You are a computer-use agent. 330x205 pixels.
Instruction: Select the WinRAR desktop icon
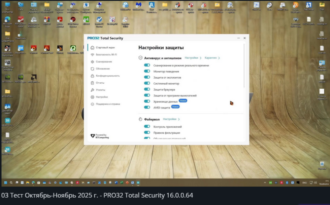(x=47, y=22)
